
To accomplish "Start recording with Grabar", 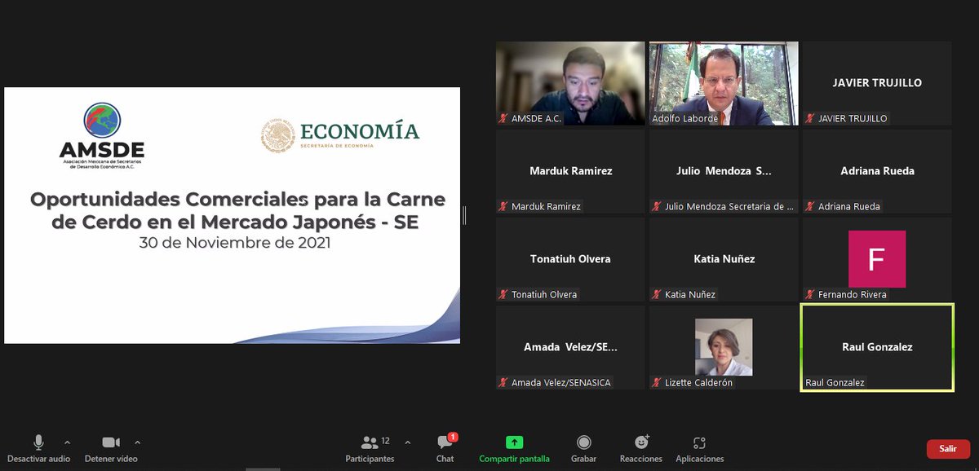I will tap(583, 448).
